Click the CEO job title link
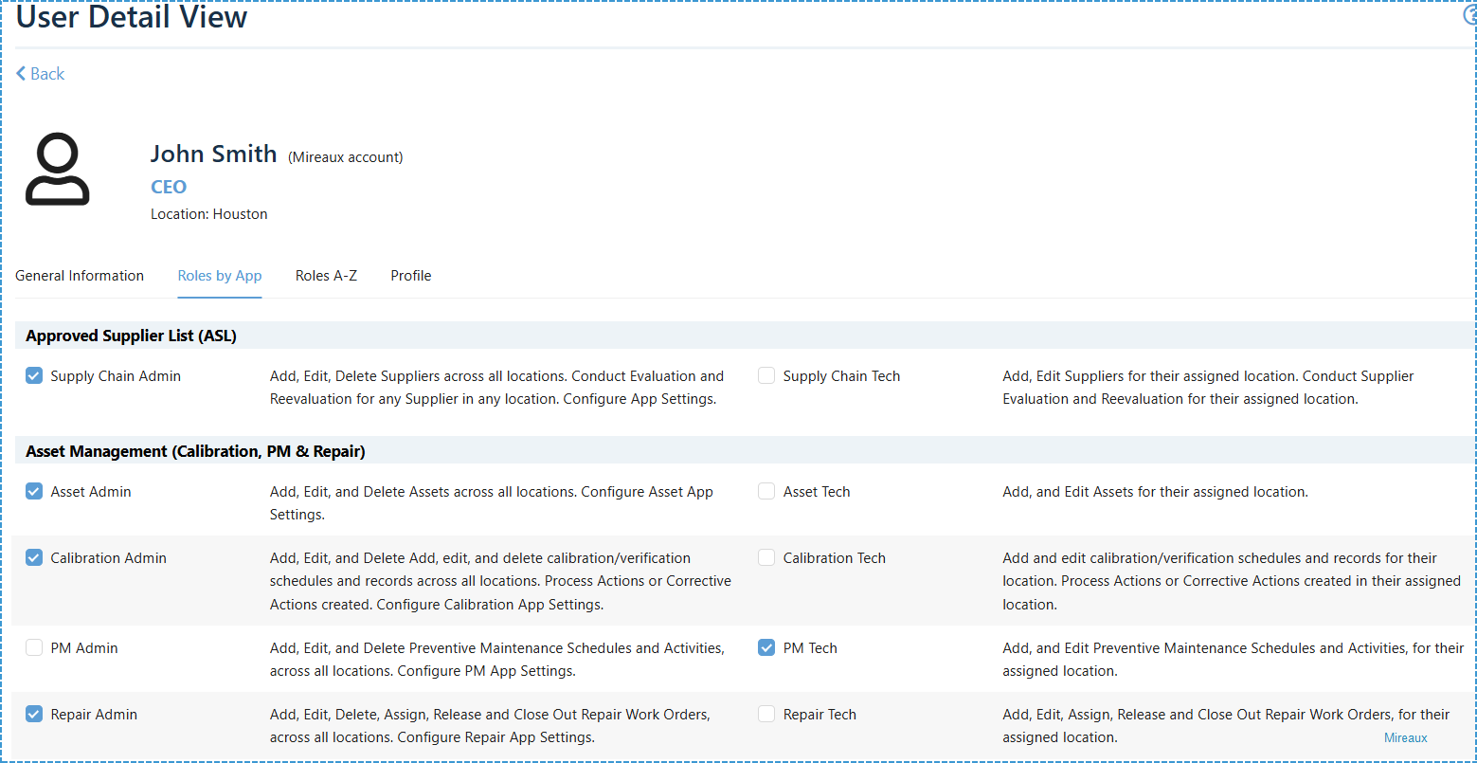The height and width of the screenshot is (763, 1477). tap(169, 187)
